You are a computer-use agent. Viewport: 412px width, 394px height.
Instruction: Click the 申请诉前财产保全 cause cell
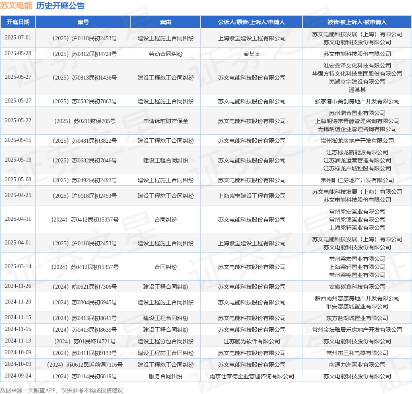[165, 121]
